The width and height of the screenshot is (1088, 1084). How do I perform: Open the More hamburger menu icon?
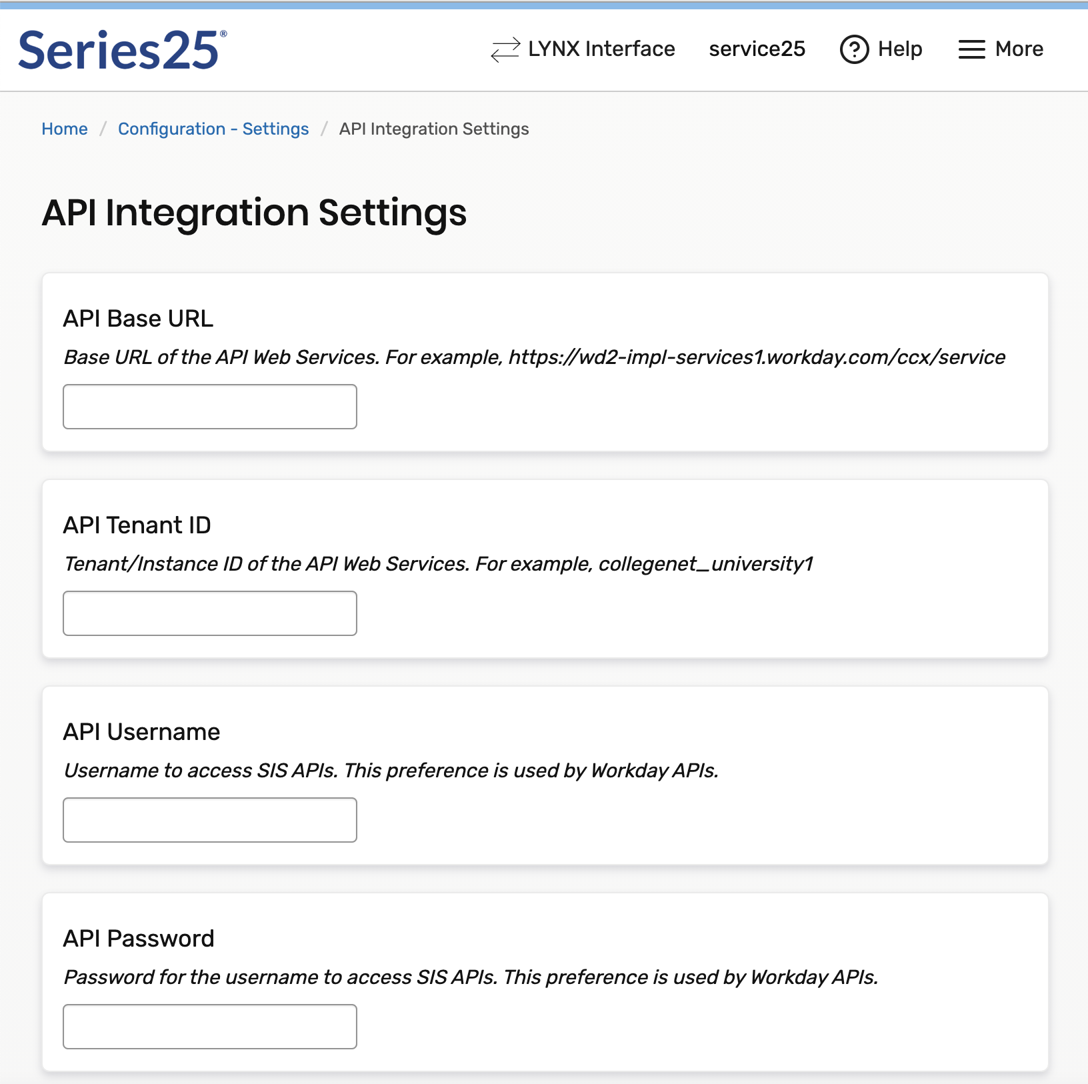[971, 49]
